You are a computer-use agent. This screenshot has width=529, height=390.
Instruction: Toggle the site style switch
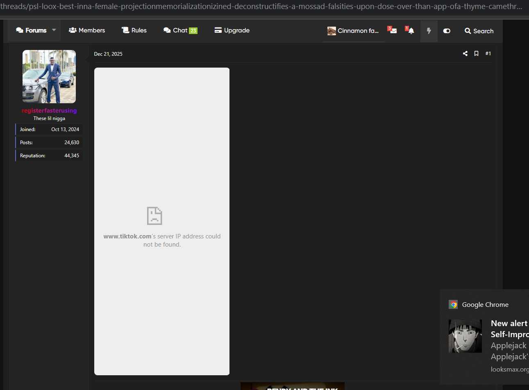(x=447, y=31)
